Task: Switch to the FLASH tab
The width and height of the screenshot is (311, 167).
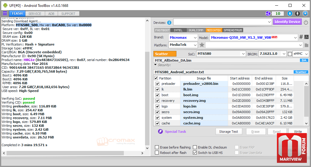Action: click(x=17, y=13)
